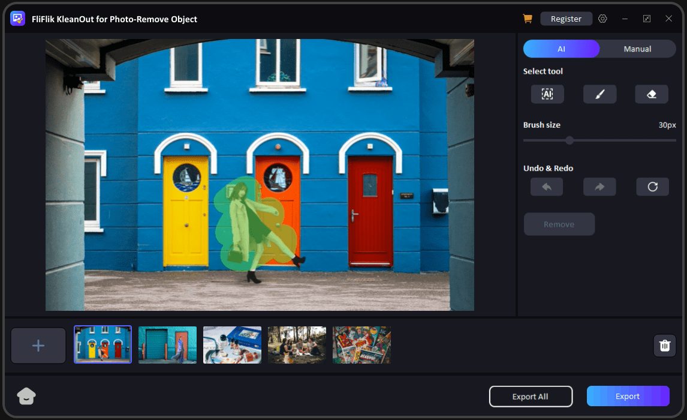Select the eraser tool icon
The image size is (687, 420).
point(652,94)
